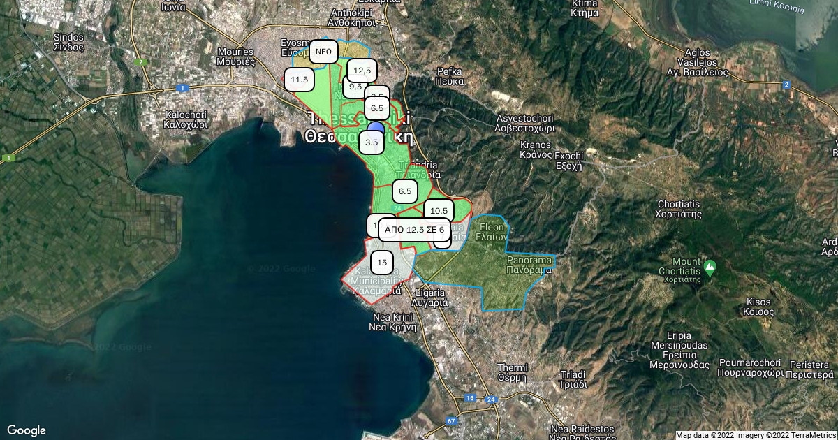The height and width of the screenshot is (440, 838).
Task: Click the map data attribution text
Action: click(x=756, y=435)
